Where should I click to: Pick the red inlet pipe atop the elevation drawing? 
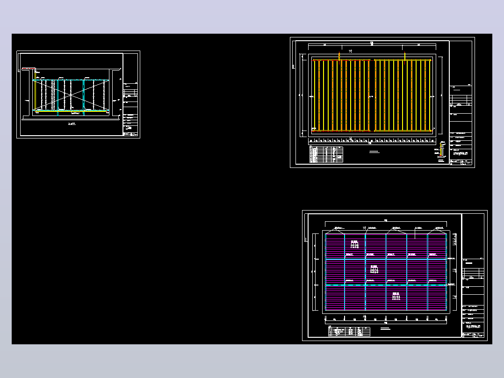[x=28, y=68]
